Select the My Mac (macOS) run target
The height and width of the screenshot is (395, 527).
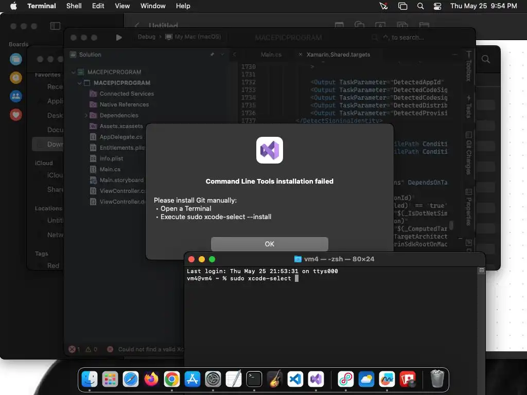[x=194, y=37]
